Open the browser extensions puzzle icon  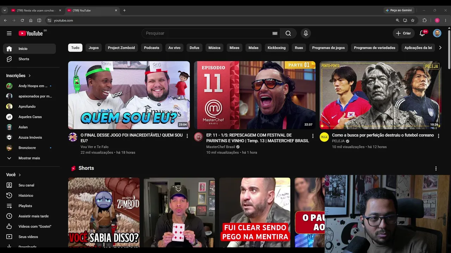coord(425,20)
